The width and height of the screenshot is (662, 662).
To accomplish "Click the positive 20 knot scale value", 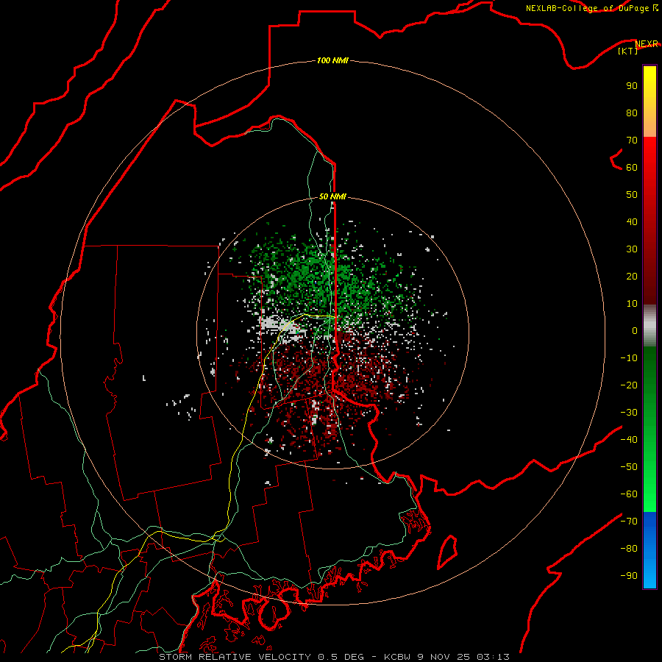I will pyautogui.click(x=632, y=276).
